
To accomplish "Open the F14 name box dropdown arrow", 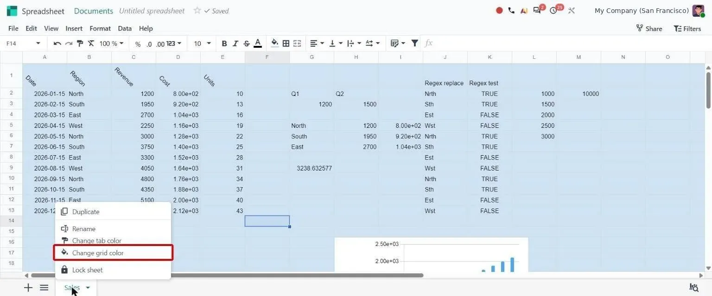I will 38,44.
